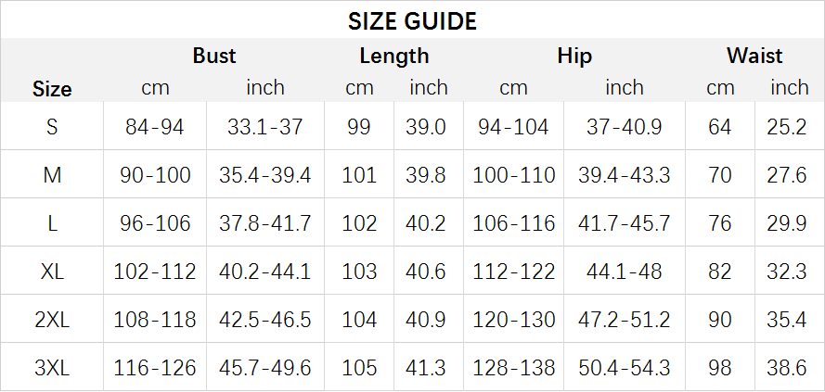Click the L size row label
This screenshot has width=825, height=392.
point(52,223)
